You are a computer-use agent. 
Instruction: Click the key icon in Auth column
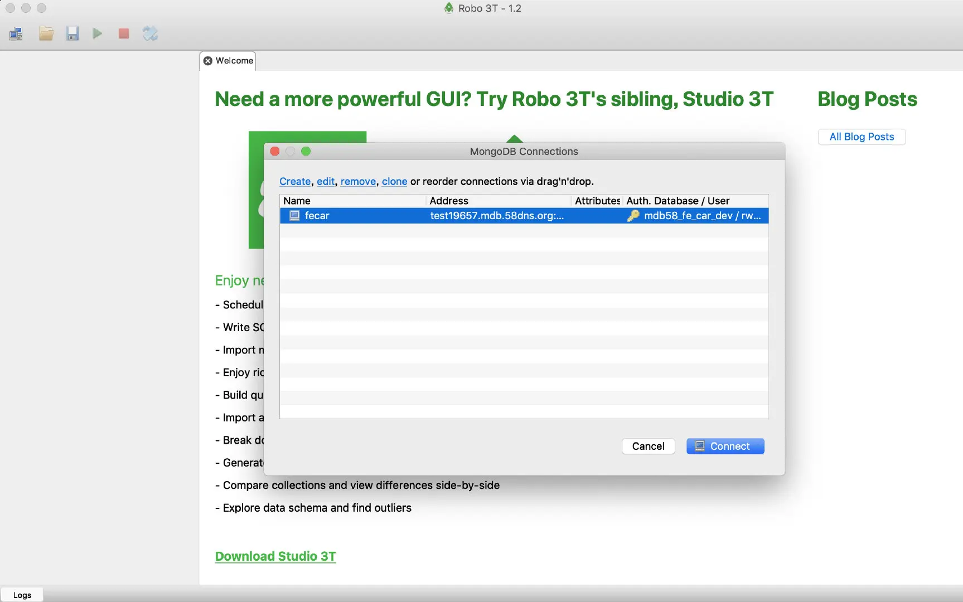coord(633,216)
